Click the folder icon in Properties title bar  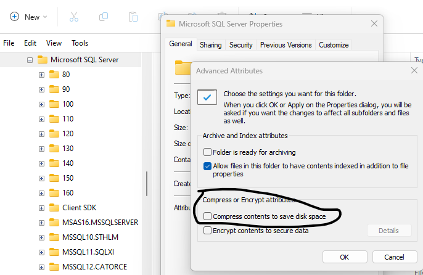[x=170, y=23]
